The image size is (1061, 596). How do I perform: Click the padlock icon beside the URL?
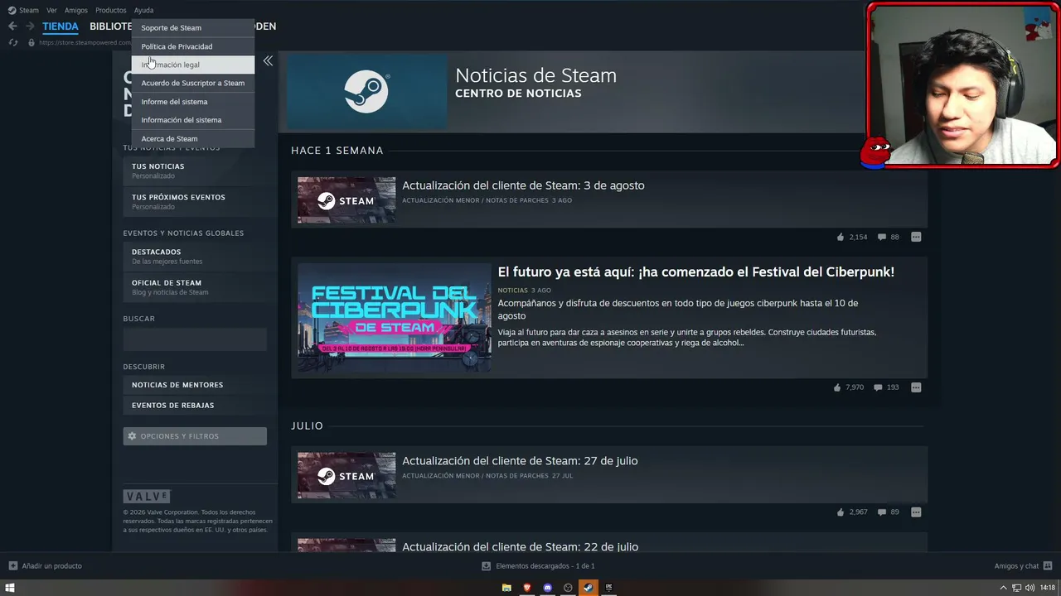click(31, 42)
